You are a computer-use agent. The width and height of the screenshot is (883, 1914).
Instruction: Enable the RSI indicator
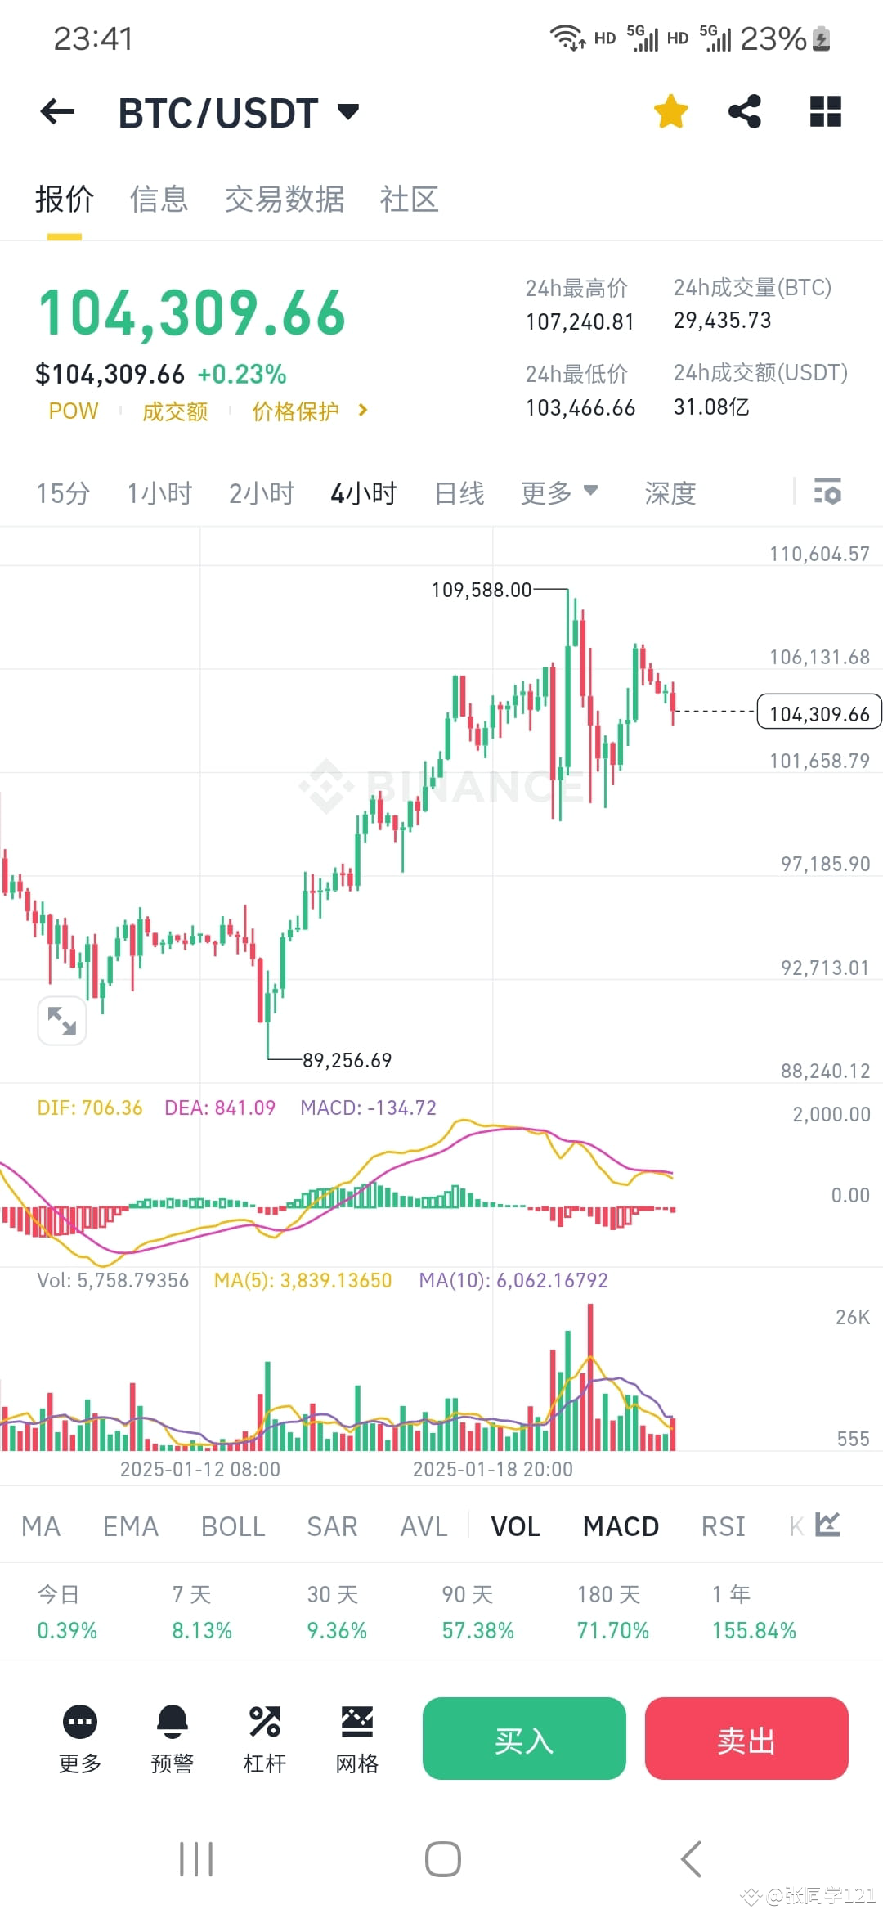click(x=723, y=1525)
